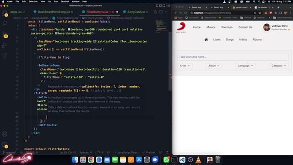This screenshot has width=293, height=165.
Task: Click Prettier in the status bar
Action: coord(148,153)
